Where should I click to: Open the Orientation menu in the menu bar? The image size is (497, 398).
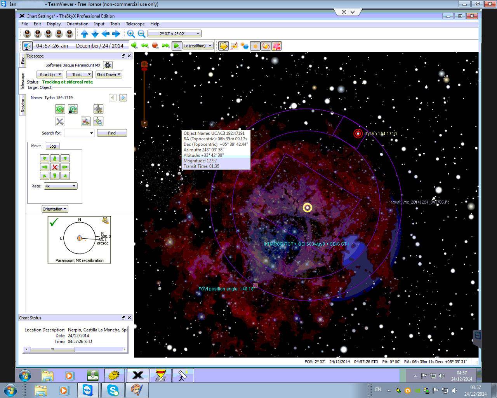coord(77,24)
